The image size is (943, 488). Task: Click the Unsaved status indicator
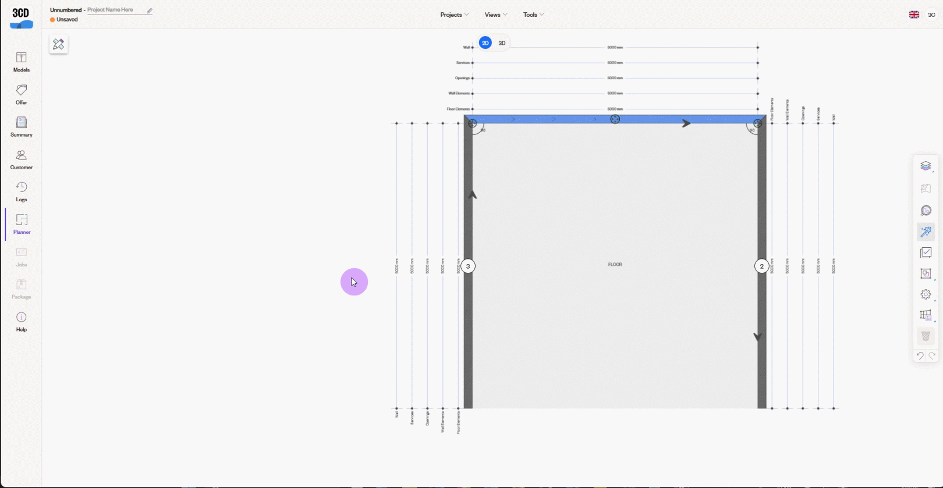tap(64, 19)
